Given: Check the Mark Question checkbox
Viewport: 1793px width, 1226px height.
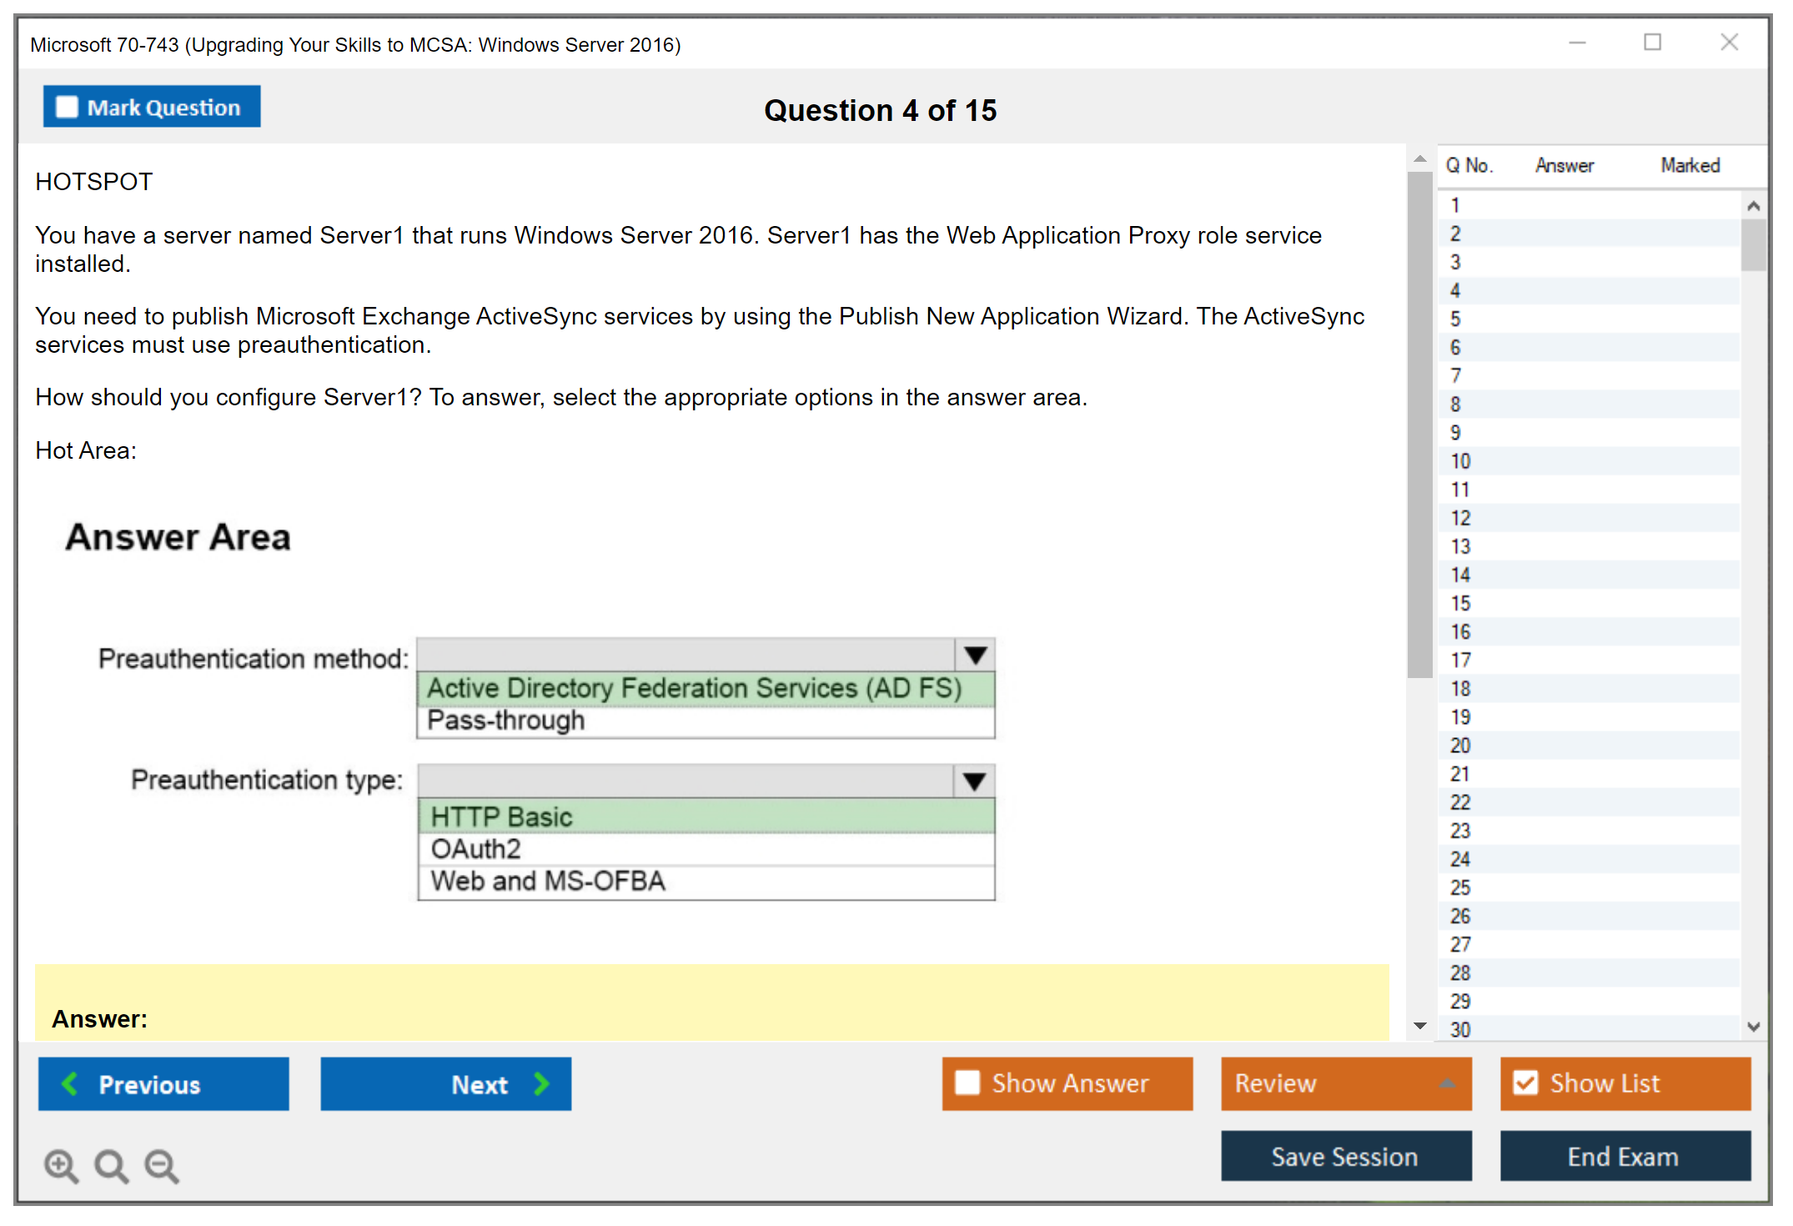Looking at the screenshot, I should click(67, 108).
